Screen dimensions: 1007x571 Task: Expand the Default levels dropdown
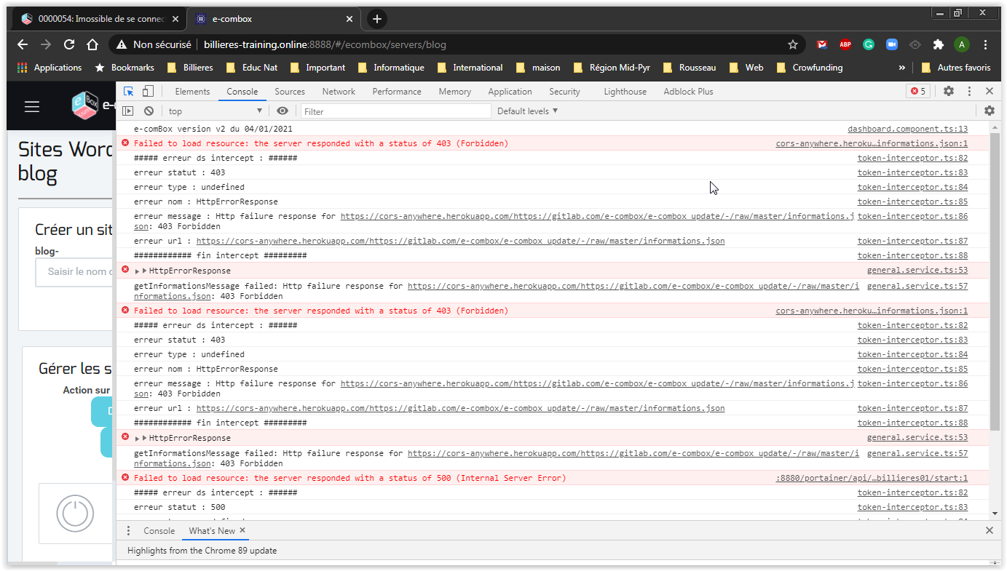(527, 111)
